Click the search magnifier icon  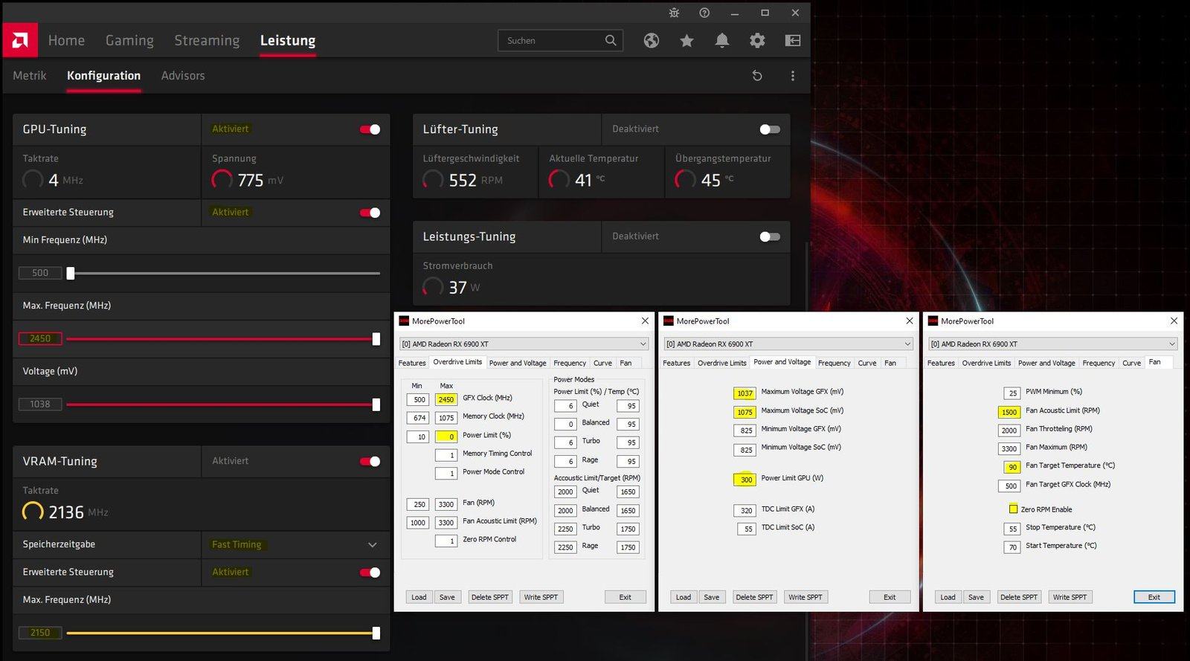(x=611, y=40)
